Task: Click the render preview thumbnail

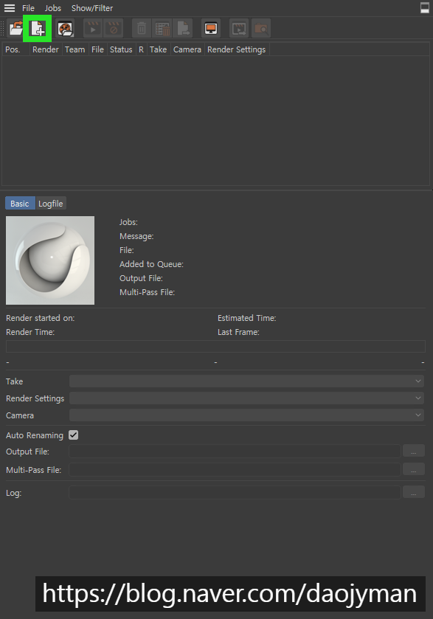Action: point(50,260)
